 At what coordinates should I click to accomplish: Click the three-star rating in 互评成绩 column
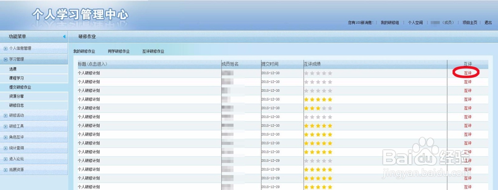[x=318, y=108]
